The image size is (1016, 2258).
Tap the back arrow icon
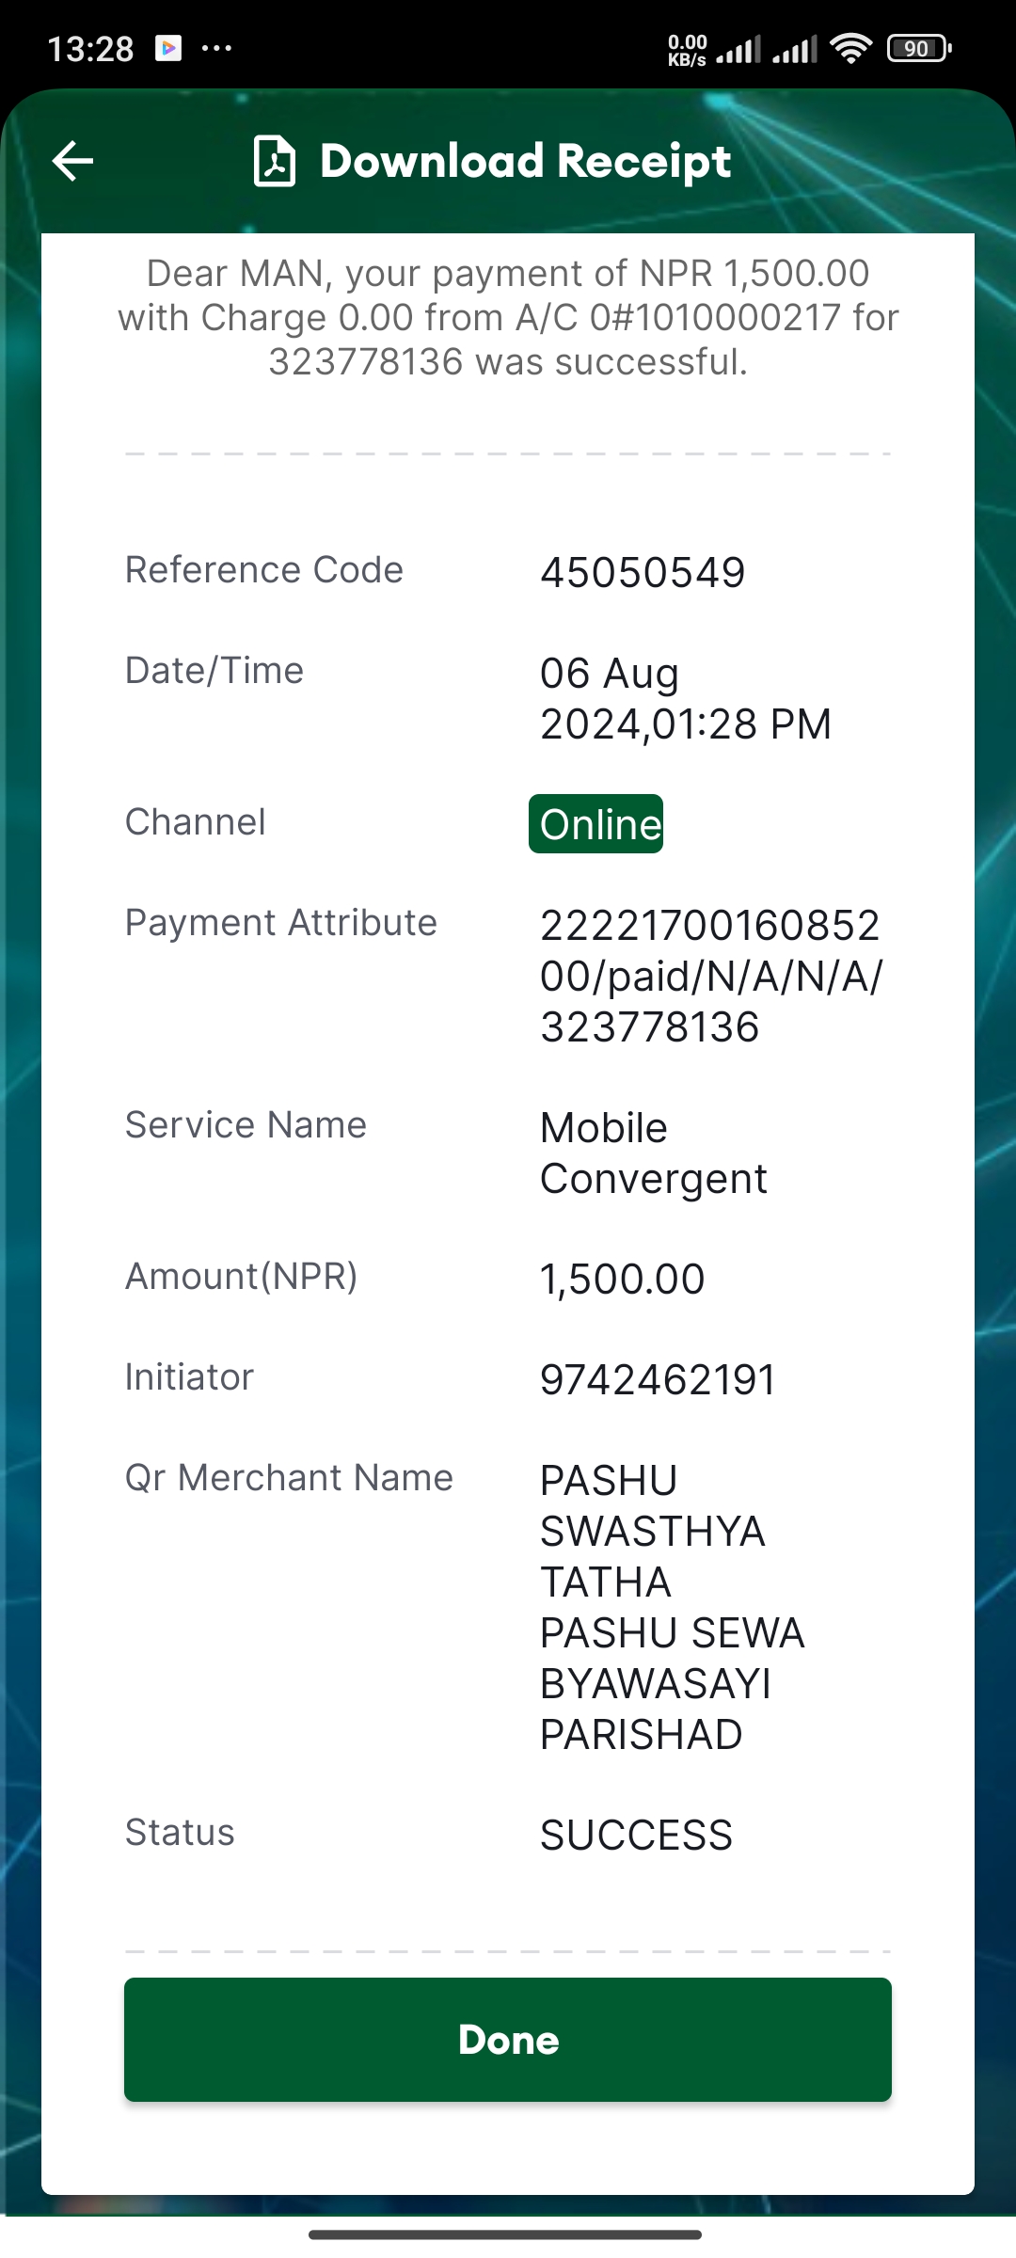click(72, 161)
